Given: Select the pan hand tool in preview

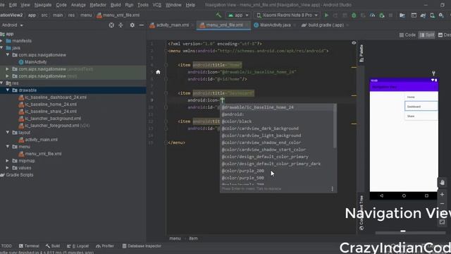Looking at the screenshot, I should coord(443,183).
